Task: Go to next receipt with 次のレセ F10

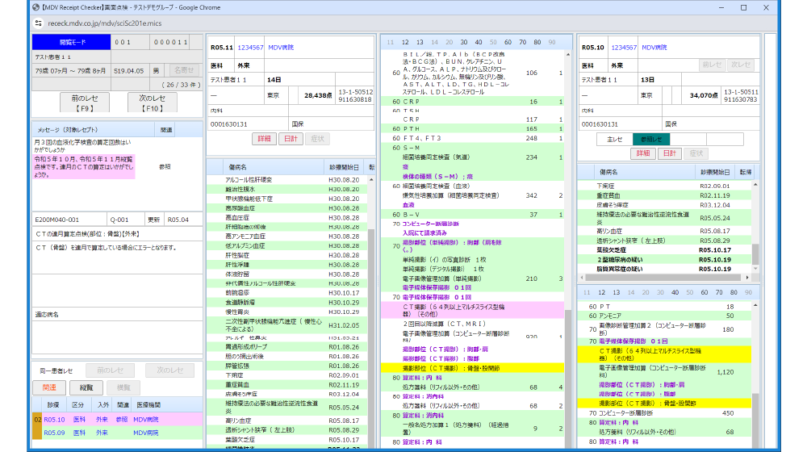Action: [x=152, y=102]
